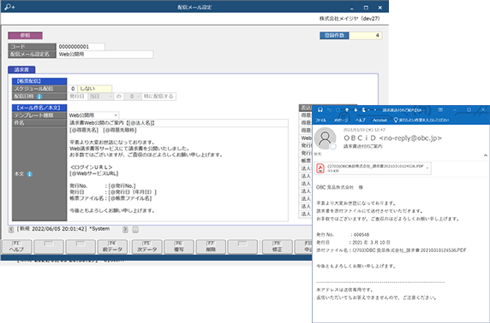Click the person icon in the email toolbar

tap(363, 109)
